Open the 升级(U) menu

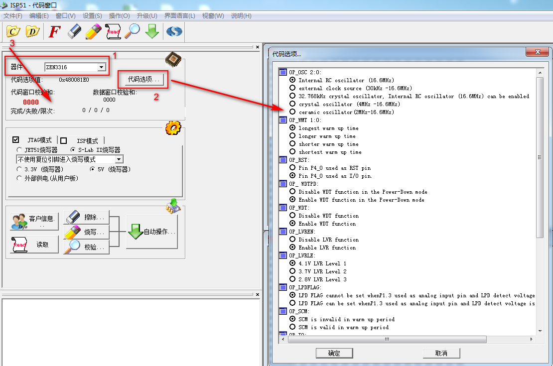pos(146,16)
